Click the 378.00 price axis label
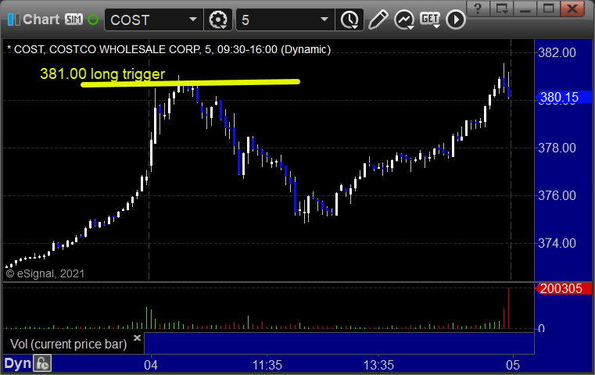 [x=557, y=148]
